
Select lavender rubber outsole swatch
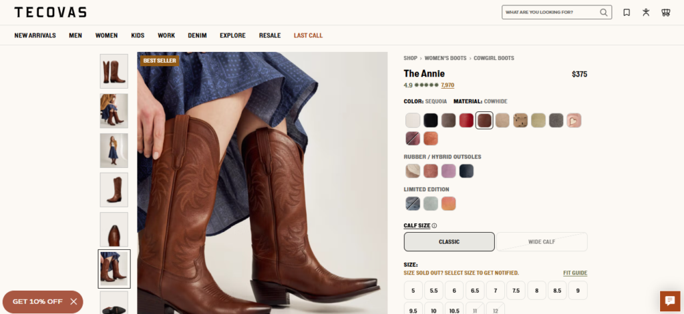[448, 171]
